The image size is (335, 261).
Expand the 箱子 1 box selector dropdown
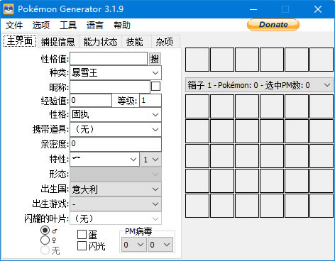[x=259, y=85]
